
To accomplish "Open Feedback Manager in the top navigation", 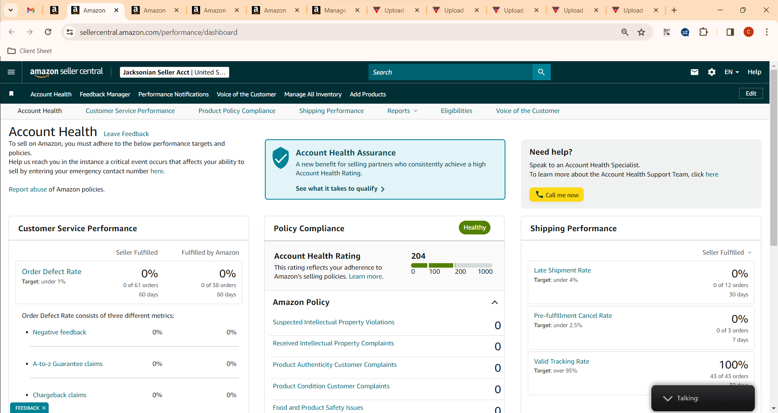I will [105, 94].
